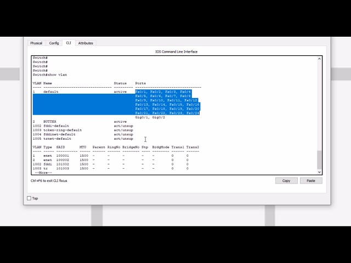Image resolution: width=351 pixels, height=263 pixels.
Task: Click 'fddi-default' VLAN row
Action: click(83, 125)
